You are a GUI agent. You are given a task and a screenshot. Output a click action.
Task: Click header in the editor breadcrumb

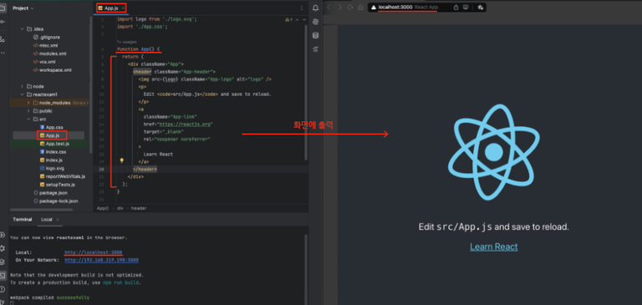click(x=139, y=208)
